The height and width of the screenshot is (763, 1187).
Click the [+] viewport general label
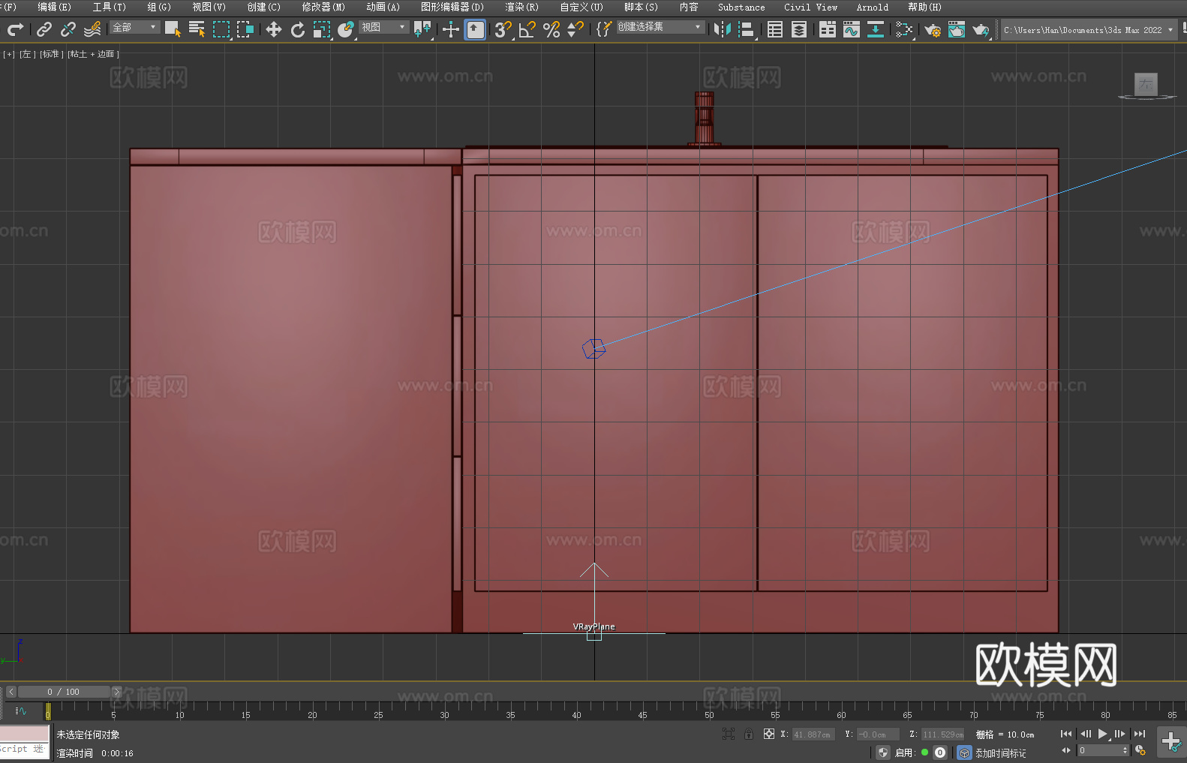tap(9, 54)
